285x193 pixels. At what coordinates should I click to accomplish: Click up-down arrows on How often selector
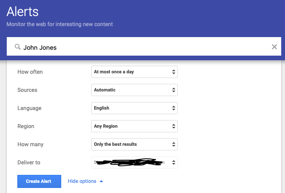[174, 72]
